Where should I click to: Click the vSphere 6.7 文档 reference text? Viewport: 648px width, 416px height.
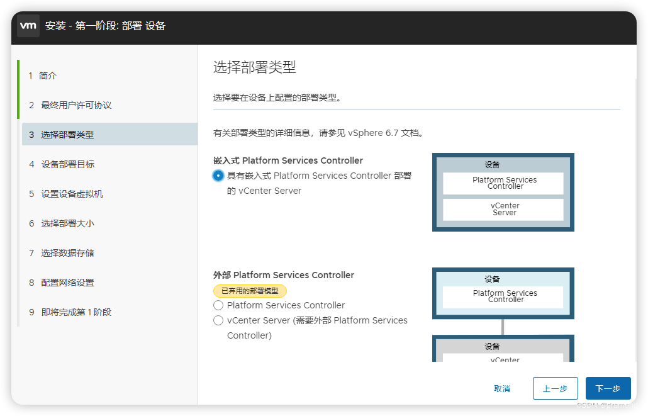click(x=383, y=133)
